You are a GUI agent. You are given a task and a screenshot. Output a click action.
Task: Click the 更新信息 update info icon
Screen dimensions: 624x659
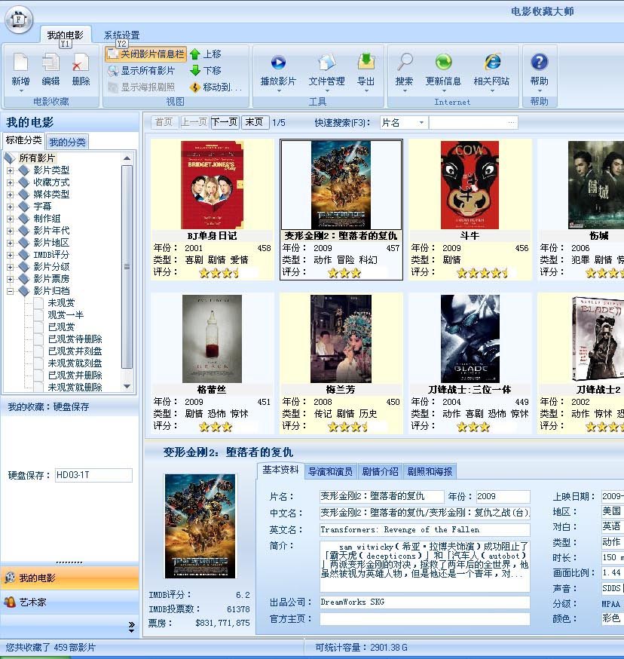point(443,63)
